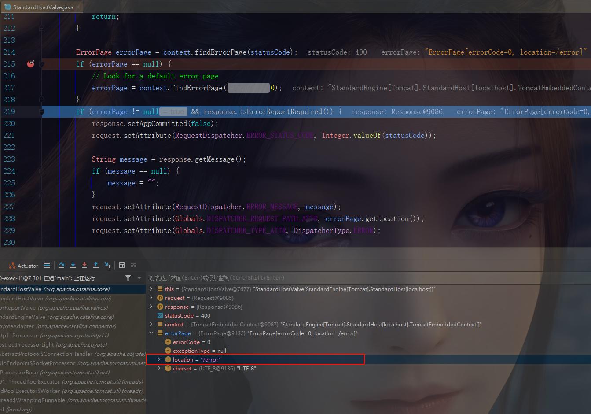Screen dimensions: 591x414
Task: Open the Actuator tab in debugger
Action: pyautogui.click(x=24, y=266)
